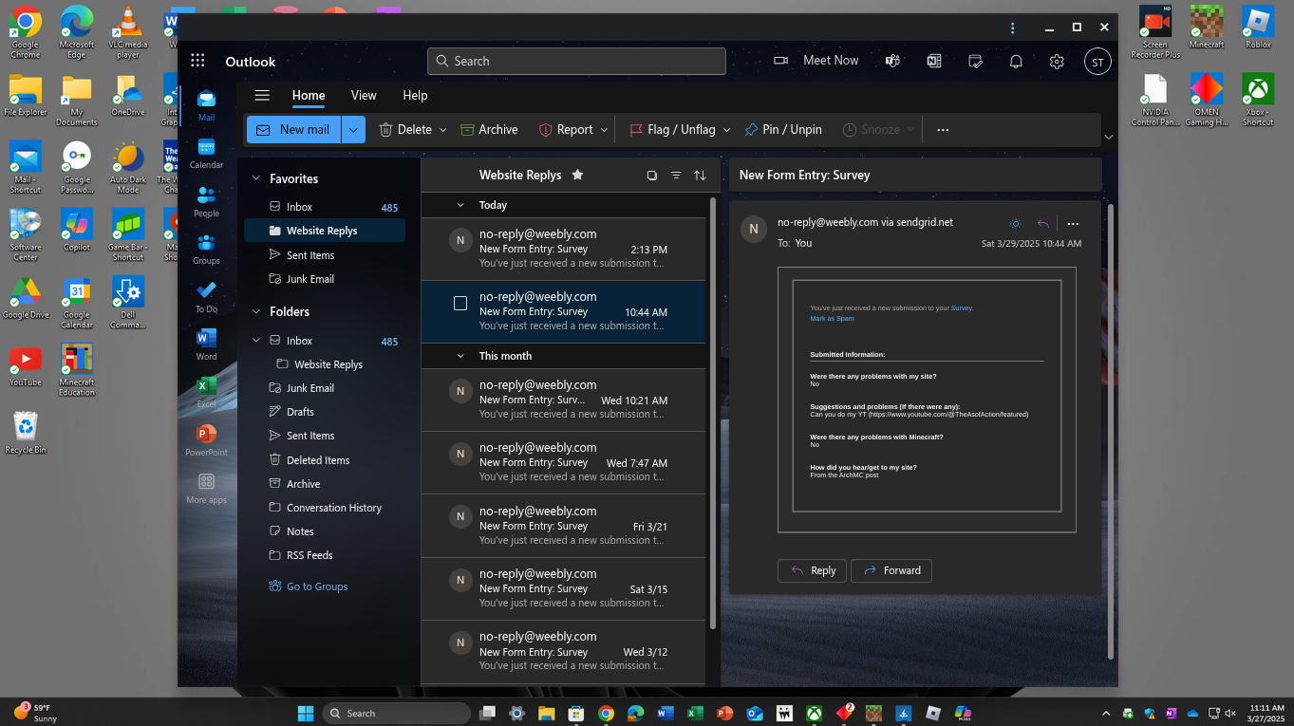Screen dimensions: 1294x726
Task: Open Conversation History folder
Action: click(x=325, y=508)
